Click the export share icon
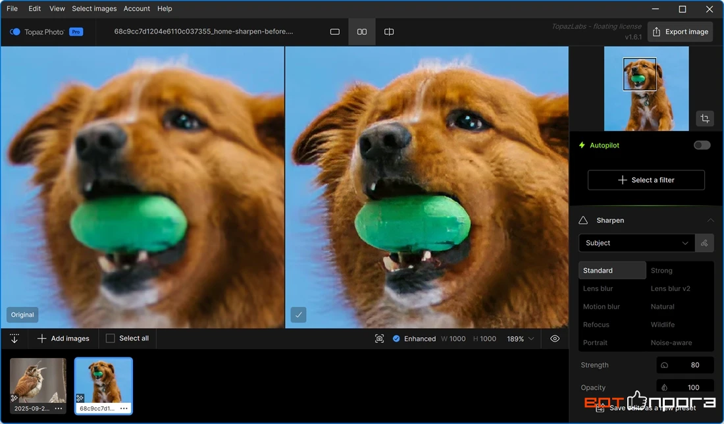724x424 pixels. click(x=656, y=32)
